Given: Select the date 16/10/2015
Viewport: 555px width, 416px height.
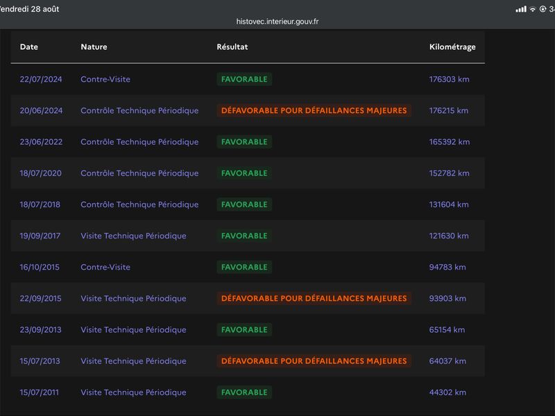Looking at the screenshot, I should click(40, 267).
